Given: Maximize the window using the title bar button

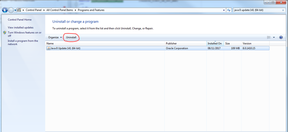Looking at the screenshot, I should click(x=273, y=2).
